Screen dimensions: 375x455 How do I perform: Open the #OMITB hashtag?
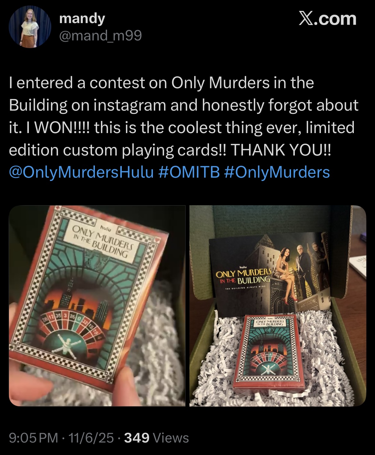click(x=189, y=172)
